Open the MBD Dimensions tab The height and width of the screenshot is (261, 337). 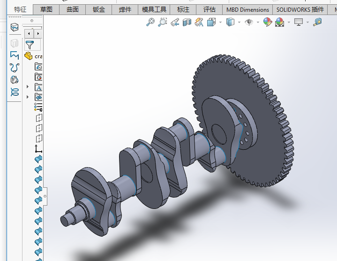(x=247, y=9)
